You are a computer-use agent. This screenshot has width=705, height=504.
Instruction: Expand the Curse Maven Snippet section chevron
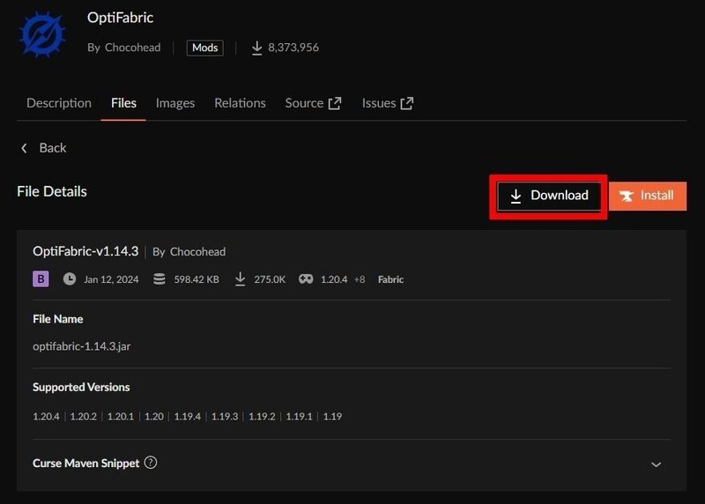click(656, 464)
